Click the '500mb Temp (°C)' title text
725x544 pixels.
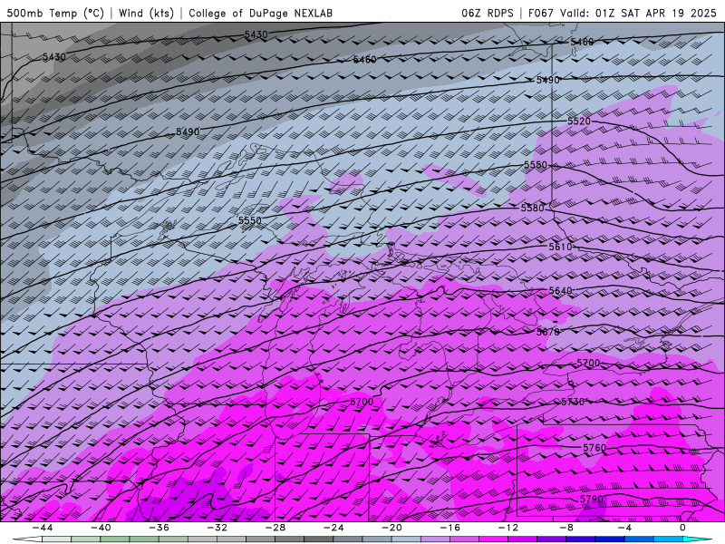point(55,13)
